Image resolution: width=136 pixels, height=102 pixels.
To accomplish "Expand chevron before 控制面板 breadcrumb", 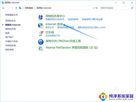I will click(23, 8).
